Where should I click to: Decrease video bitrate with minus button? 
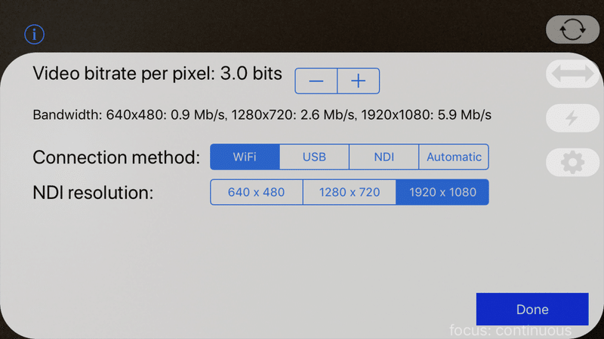click(x=316, y=81)
